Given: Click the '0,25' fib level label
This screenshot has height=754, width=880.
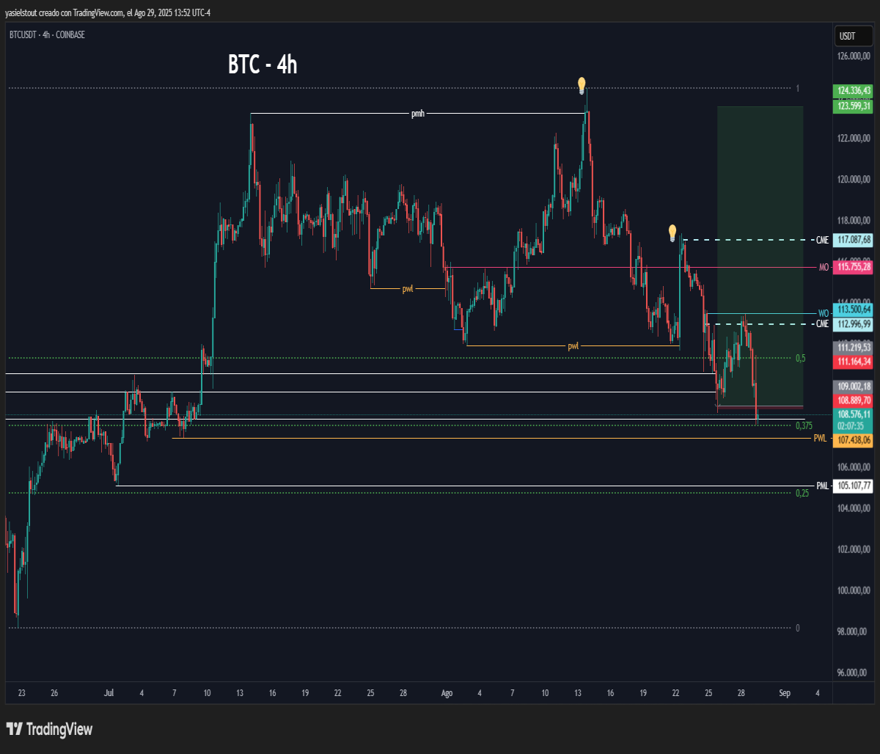Looking at the screenshot, I should pyautogui.click(x=802, y=493).
